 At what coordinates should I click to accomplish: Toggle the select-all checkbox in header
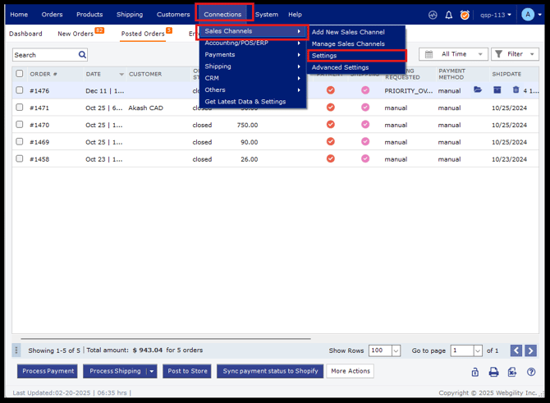click(20, 74)
